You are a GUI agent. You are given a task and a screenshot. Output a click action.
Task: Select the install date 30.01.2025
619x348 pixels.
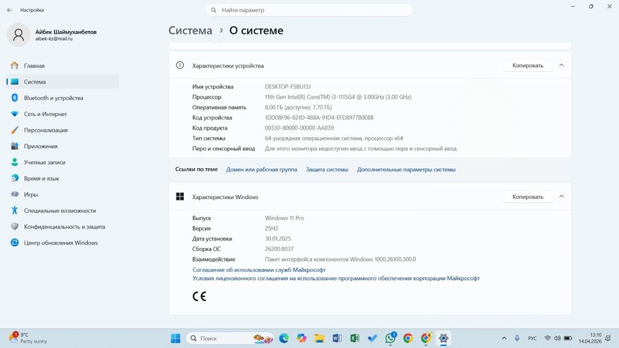tap(278, 239)
